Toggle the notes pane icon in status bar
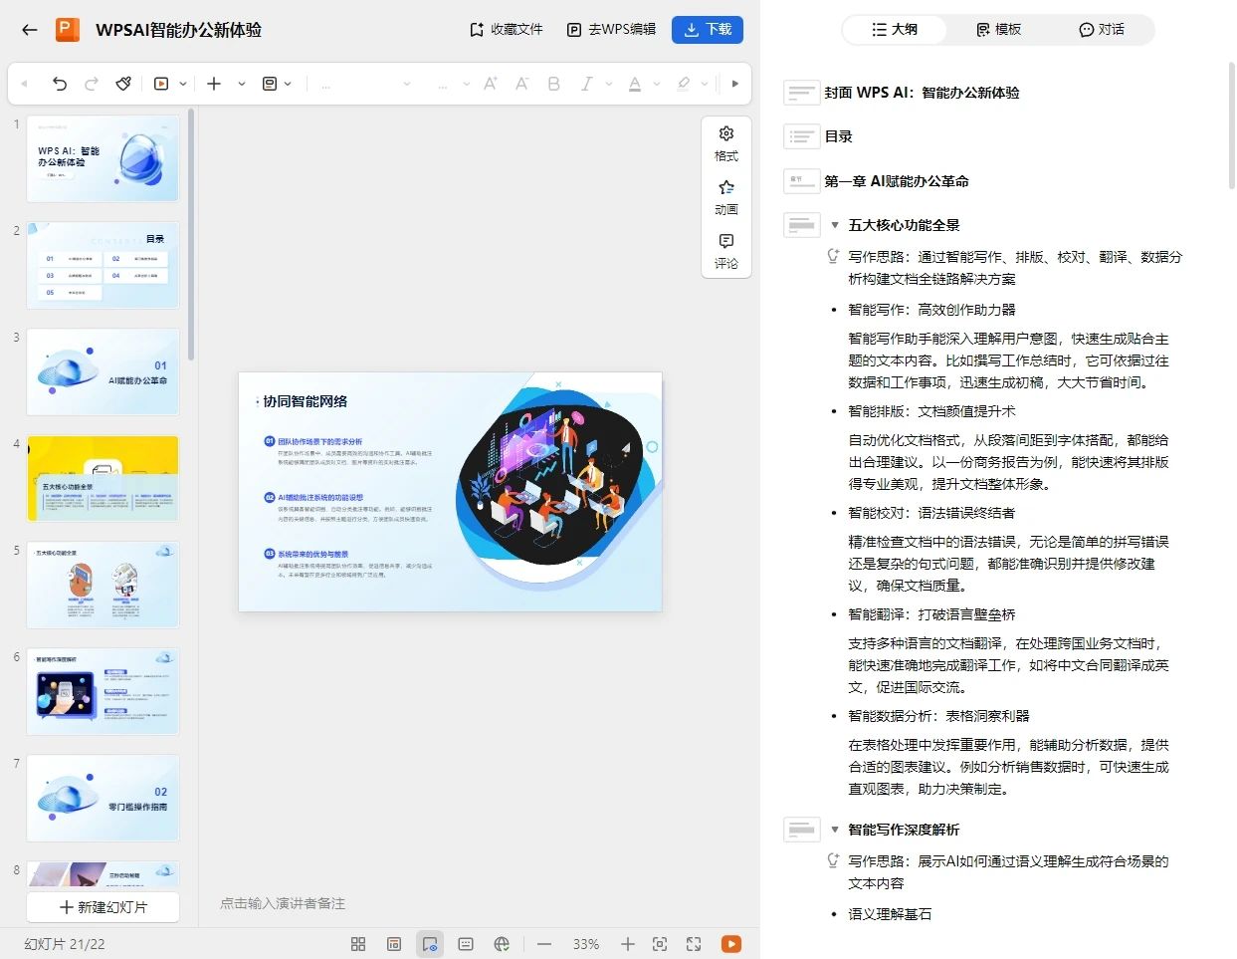1237x959 pixels. 466,944
